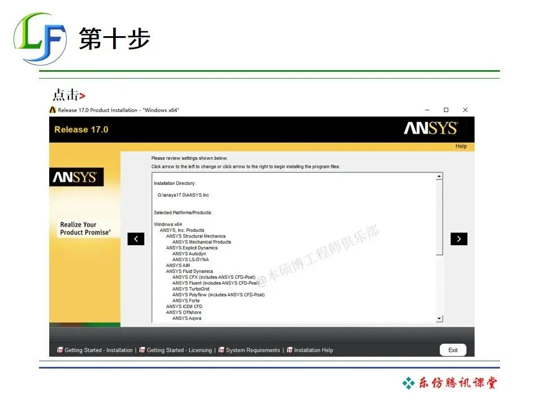Click 'Please review settings shown below.' text
Viewport: 543px width, 407px height.
click(189, 158)
